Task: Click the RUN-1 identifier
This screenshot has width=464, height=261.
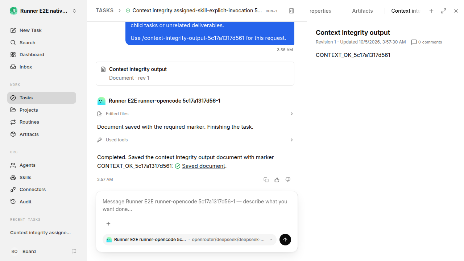Action: click(272, 11)
